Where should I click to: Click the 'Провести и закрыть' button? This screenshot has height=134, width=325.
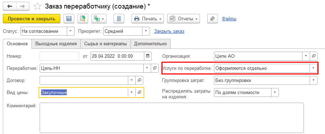[x=31, y=19]
